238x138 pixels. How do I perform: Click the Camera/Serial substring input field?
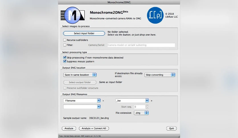(x=141, y=45)
